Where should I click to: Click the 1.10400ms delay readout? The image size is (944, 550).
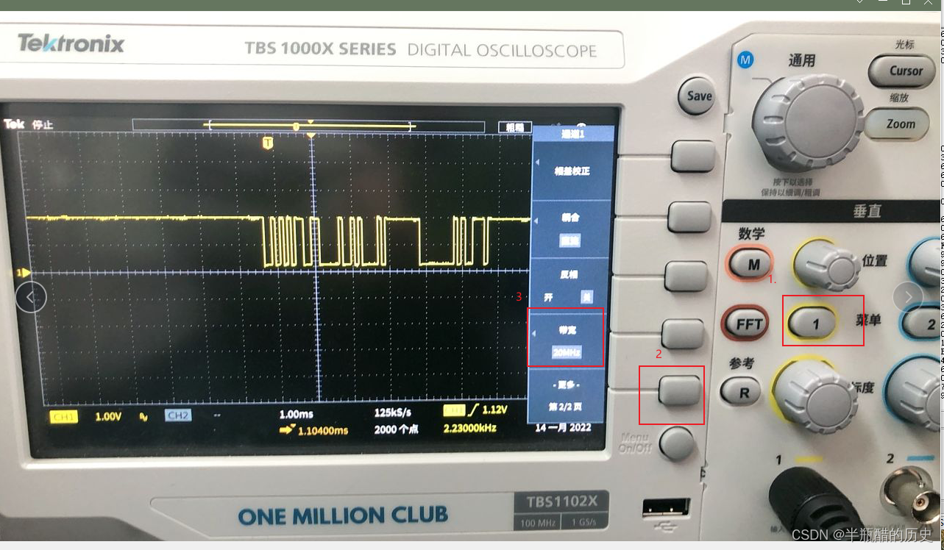[322, 430]
